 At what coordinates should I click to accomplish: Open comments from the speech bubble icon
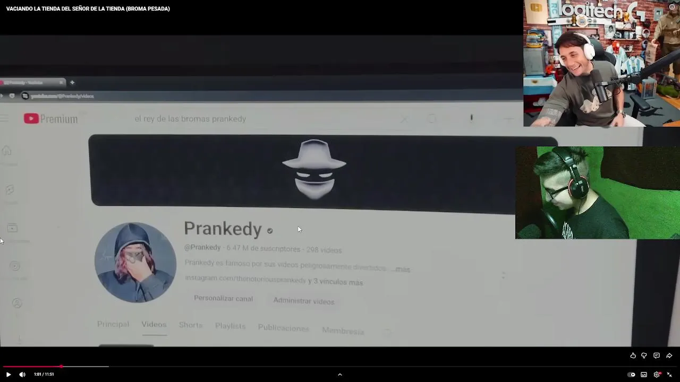pos(657,355)
